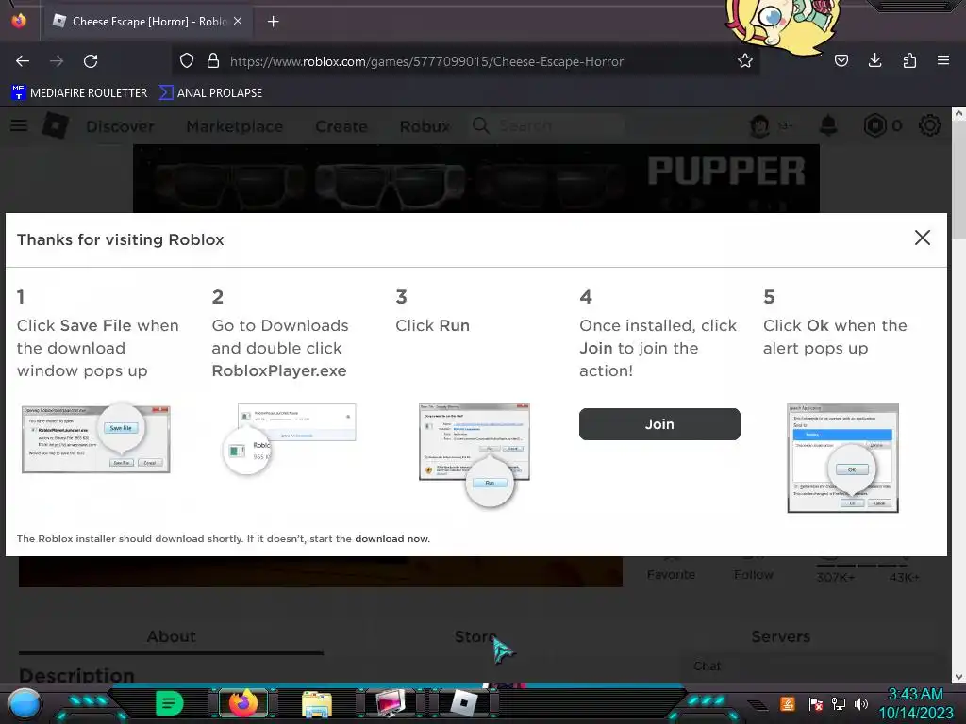Open the Extensions puzzle icon

(x=909, y=60)
